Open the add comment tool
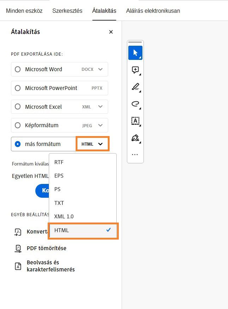 pos(135,70)
